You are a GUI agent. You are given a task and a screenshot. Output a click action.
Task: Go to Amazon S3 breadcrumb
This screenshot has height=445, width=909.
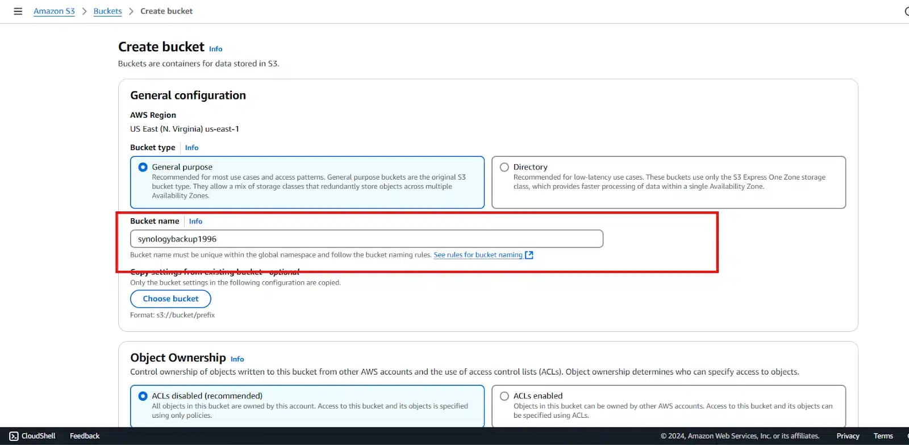(x=54, y=11)
